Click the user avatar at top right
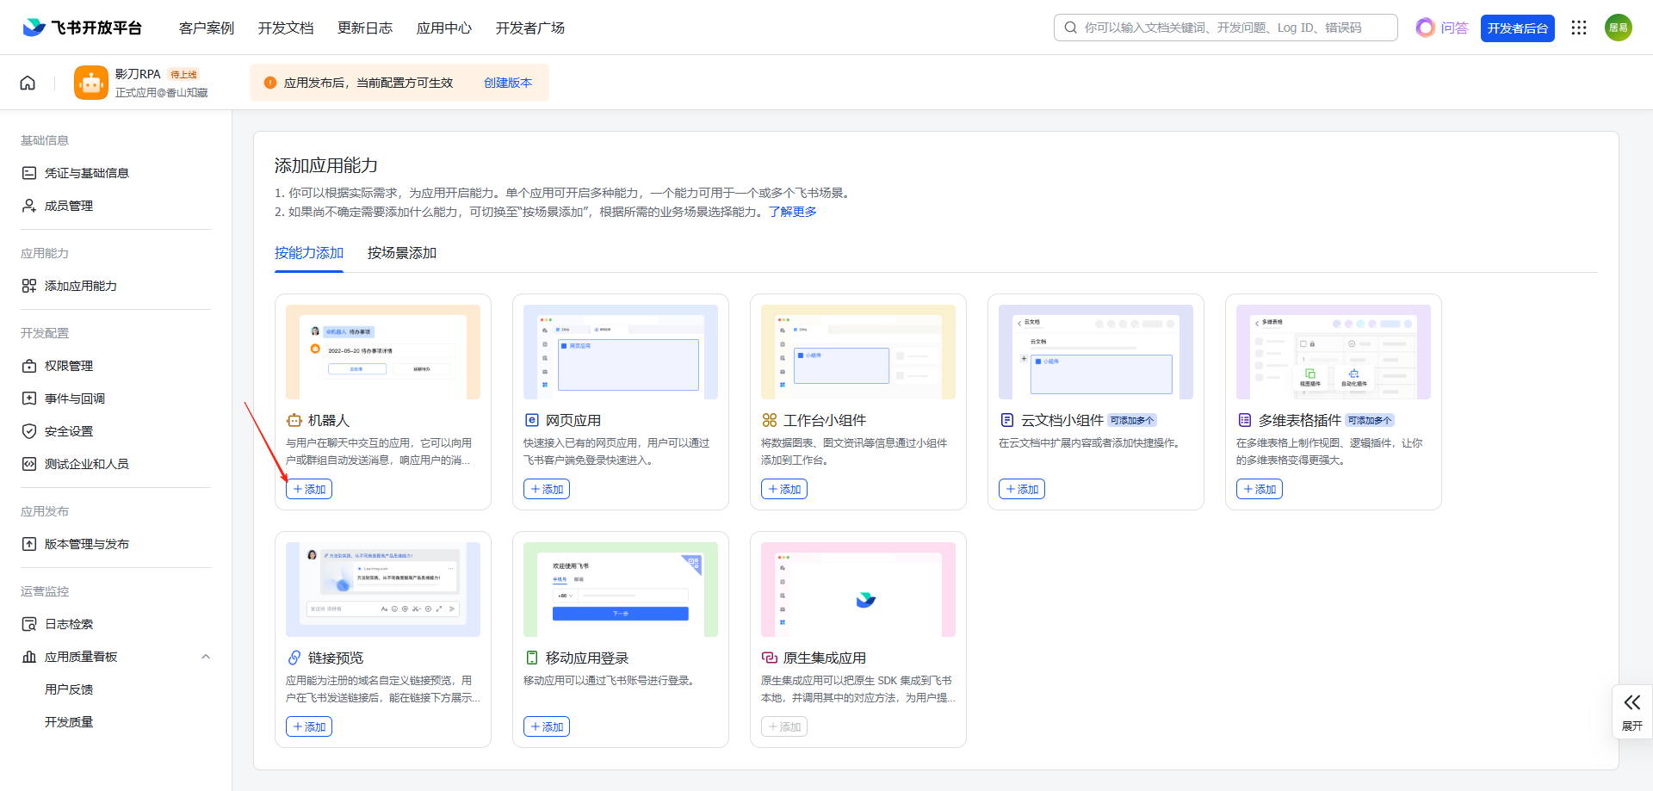 (x=1618, y=28)
